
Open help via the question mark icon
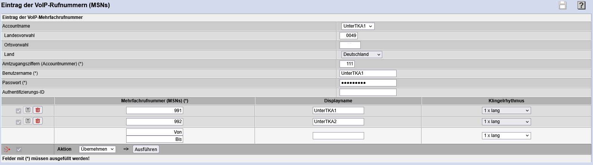[581, 5]
